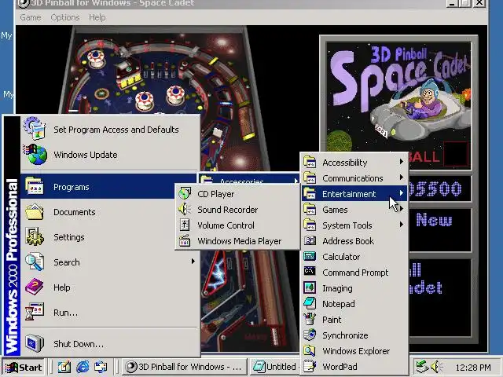This screenshot has height=377, width=503.
Task: Select Windows Update in Start menu
Action: pyautogui.click(x=109, y=155)
